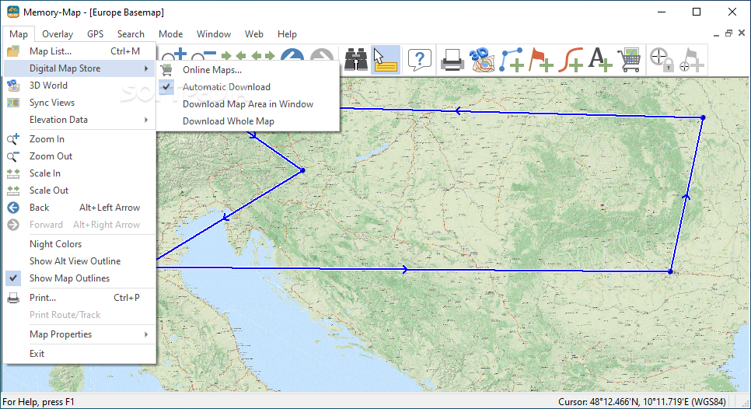
Task: Click the Print menu printer icon
Action: tap(13, 298)
